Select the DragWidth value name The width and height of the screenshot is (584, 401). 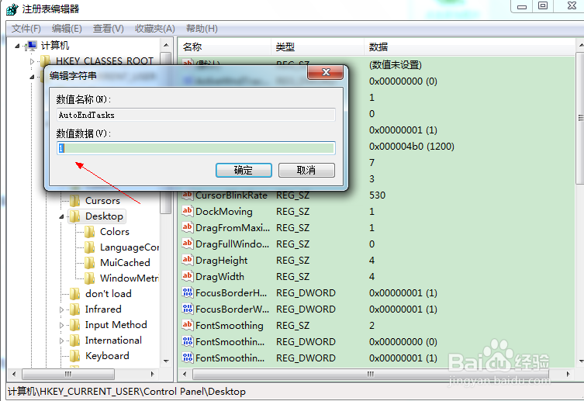219,277
